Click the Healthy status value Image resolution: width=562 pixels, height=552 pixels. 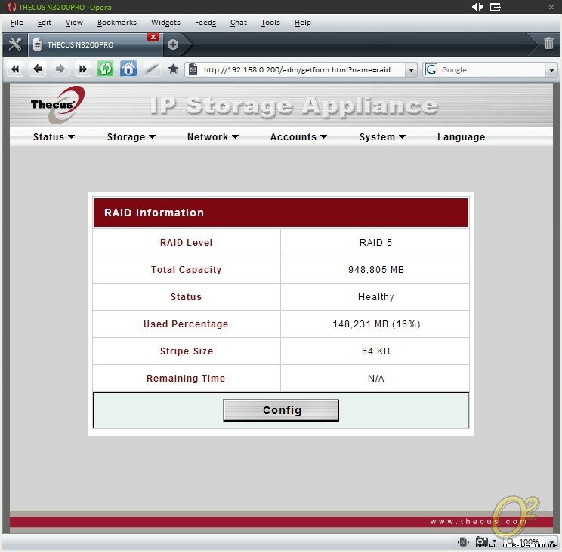coord(375,297)
